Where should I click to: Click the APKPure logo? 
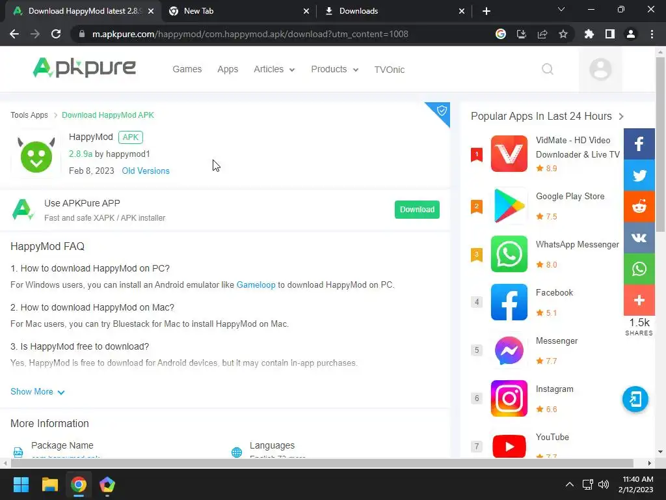click(84, 68)
